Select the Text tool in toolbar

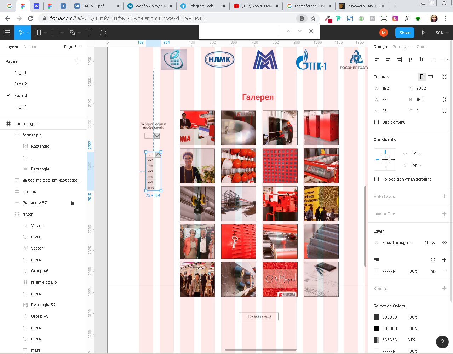point(89,33)
